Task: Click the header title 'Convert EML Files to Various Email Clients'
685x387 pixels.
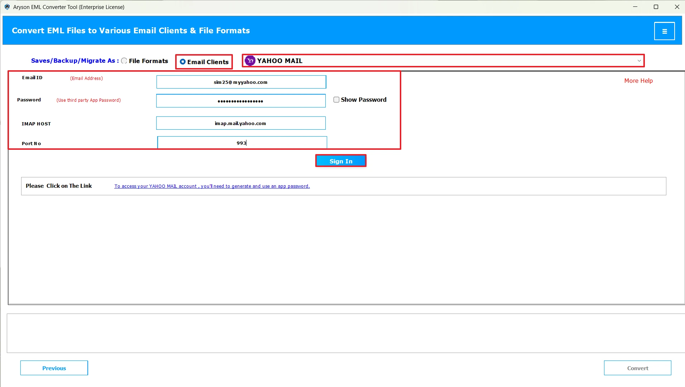Action: coord(131,31)
